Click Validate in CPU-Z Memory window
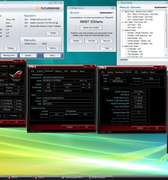168x180 pixels. 140,128
